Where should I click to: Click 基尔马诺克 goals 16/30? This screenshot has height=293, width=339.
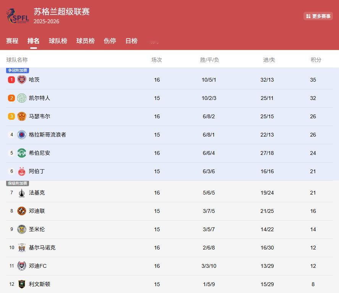(x=267, y=248)
